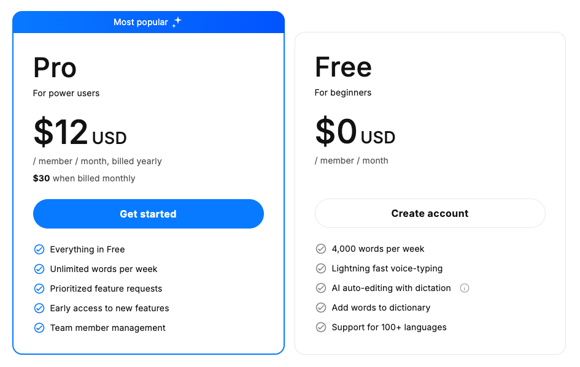Click the checkmark beside "Everything in Free"

click(x=39, y=249)
